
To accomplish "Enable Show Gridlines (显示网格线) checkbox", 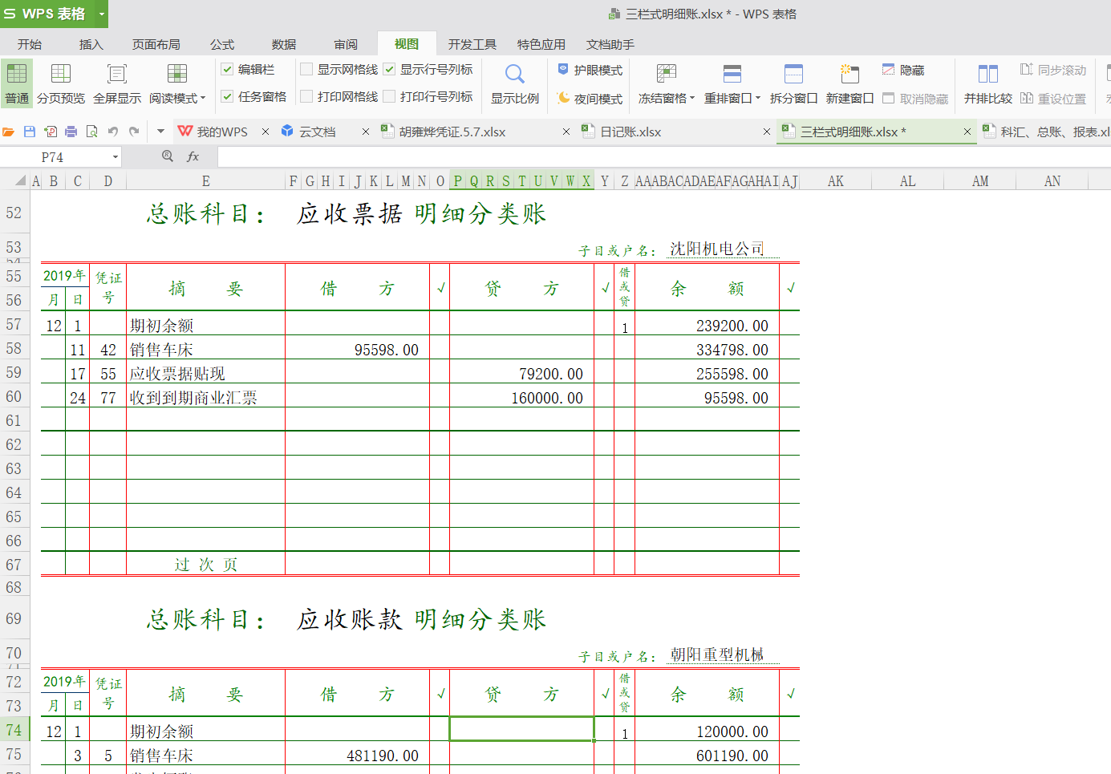I will point(306,70).
